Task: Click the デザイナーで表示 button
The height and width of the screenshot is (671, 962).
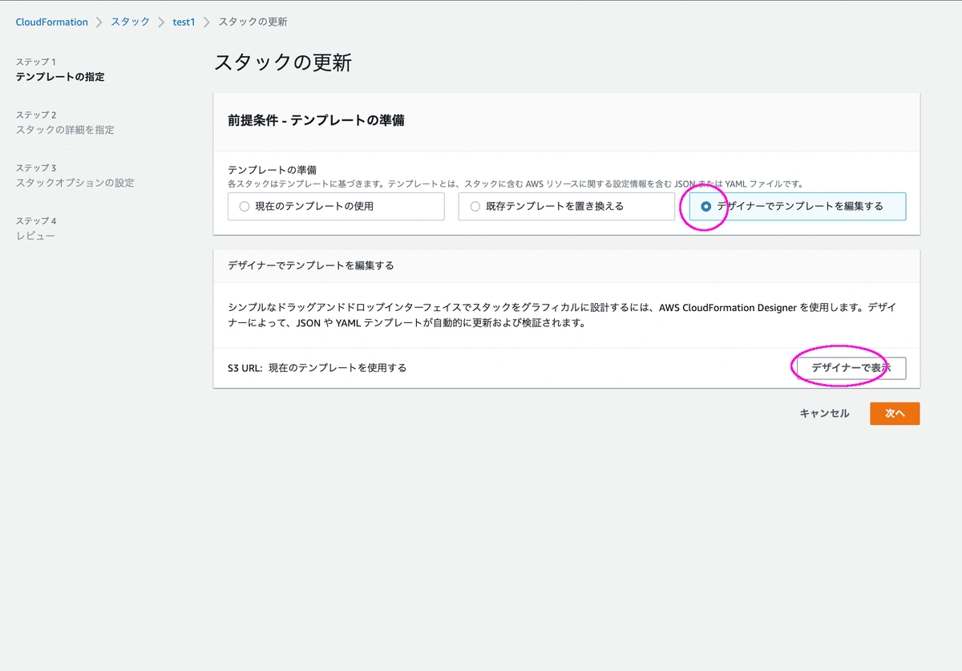Action: [851, 368]
